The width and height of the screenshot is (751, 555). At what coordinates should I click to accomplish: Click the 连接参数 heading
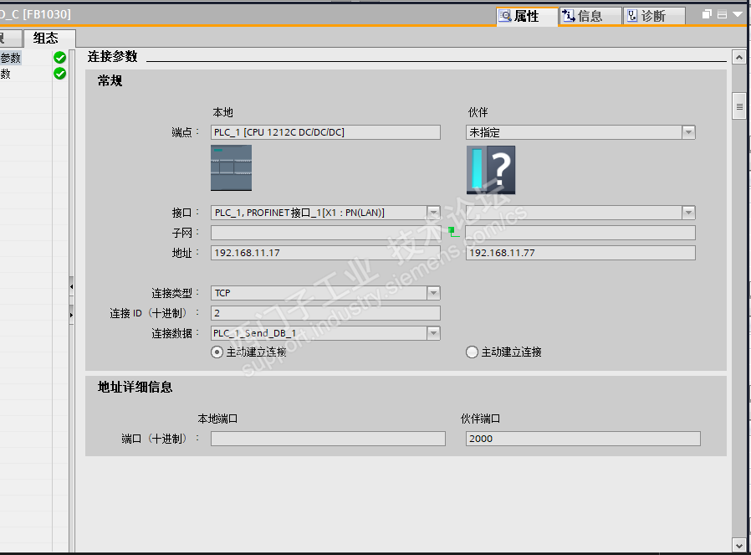coord(113,57)
